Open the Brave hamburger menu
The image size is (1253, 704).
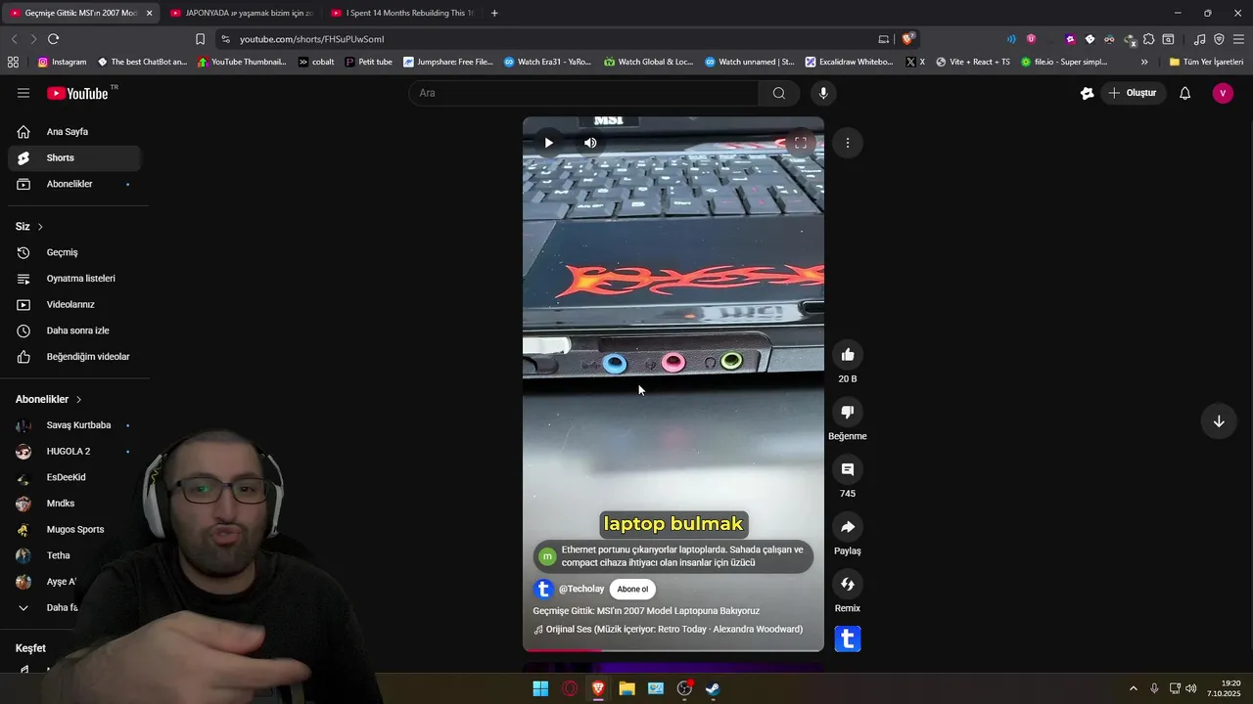point(1238,39)
